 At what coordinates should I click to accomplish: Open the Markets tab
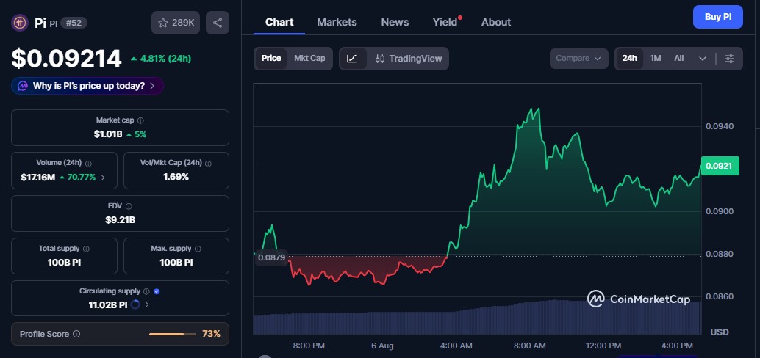[337, 22]
